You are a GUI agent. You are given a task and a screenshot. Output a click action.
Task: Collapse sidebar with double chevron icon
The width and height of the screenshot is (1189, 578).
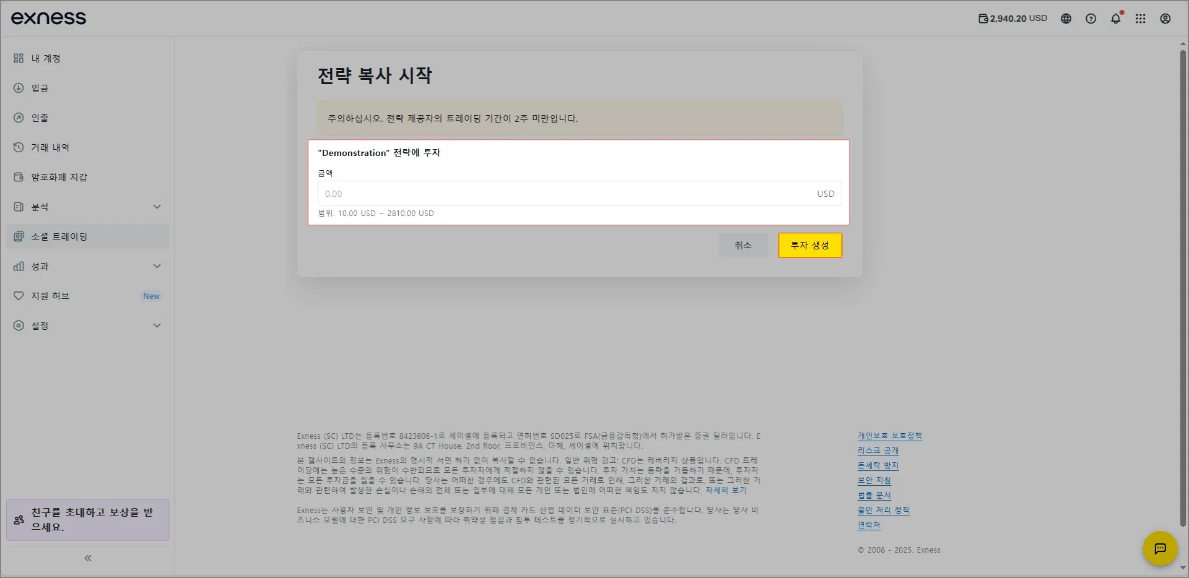click(88, 558)
